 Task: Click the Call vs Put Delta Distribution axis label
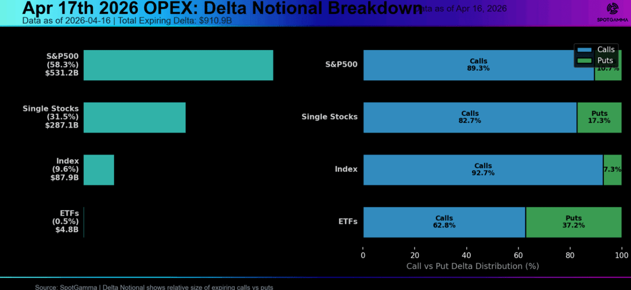coord(472,266)
